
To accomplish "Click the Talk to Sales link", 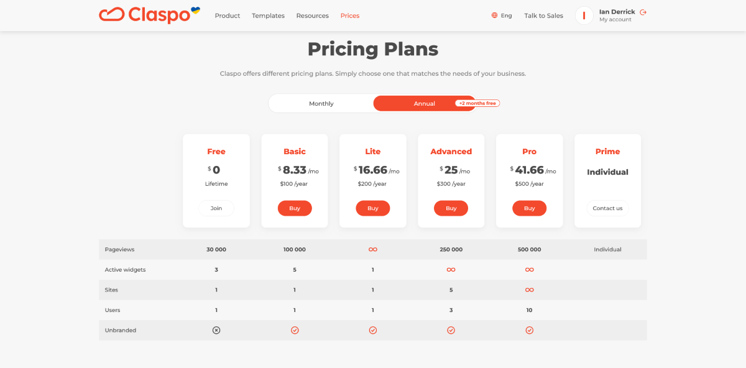I will [543, 16].
